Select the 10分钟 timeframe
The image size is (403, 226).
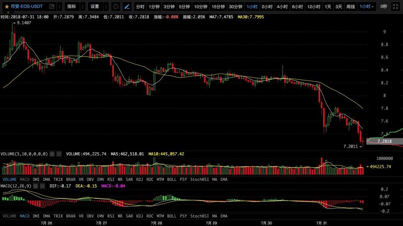[200, 7]
